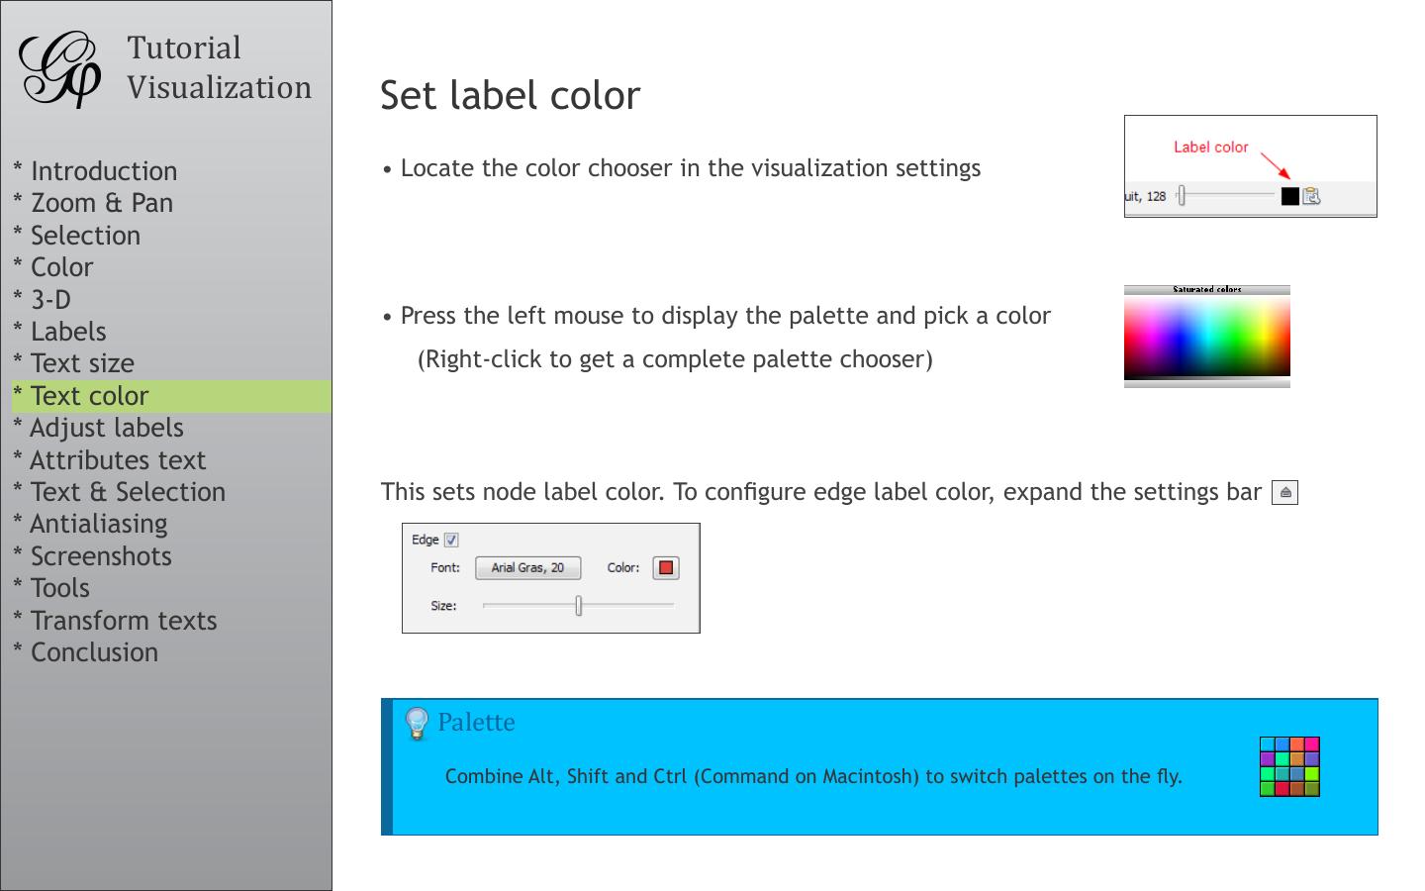The width and height of the screenshot is (1425, 891).
Task: Go to the Introduction section
Action: pos(104,171)
